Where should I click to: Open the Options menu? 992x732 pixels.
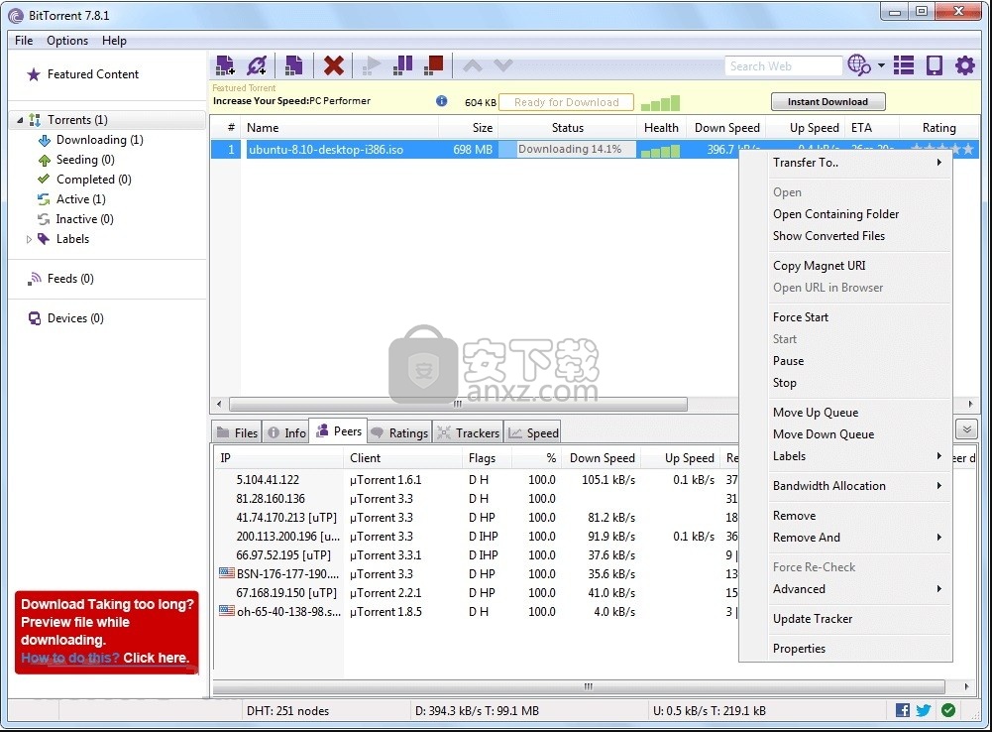(x=67, y=41)
